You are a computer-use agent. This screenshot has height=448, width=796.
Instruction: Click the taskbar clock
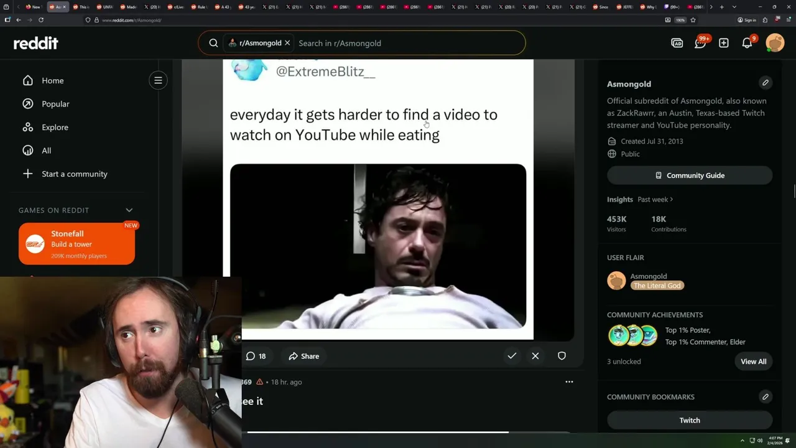(775, 441)
